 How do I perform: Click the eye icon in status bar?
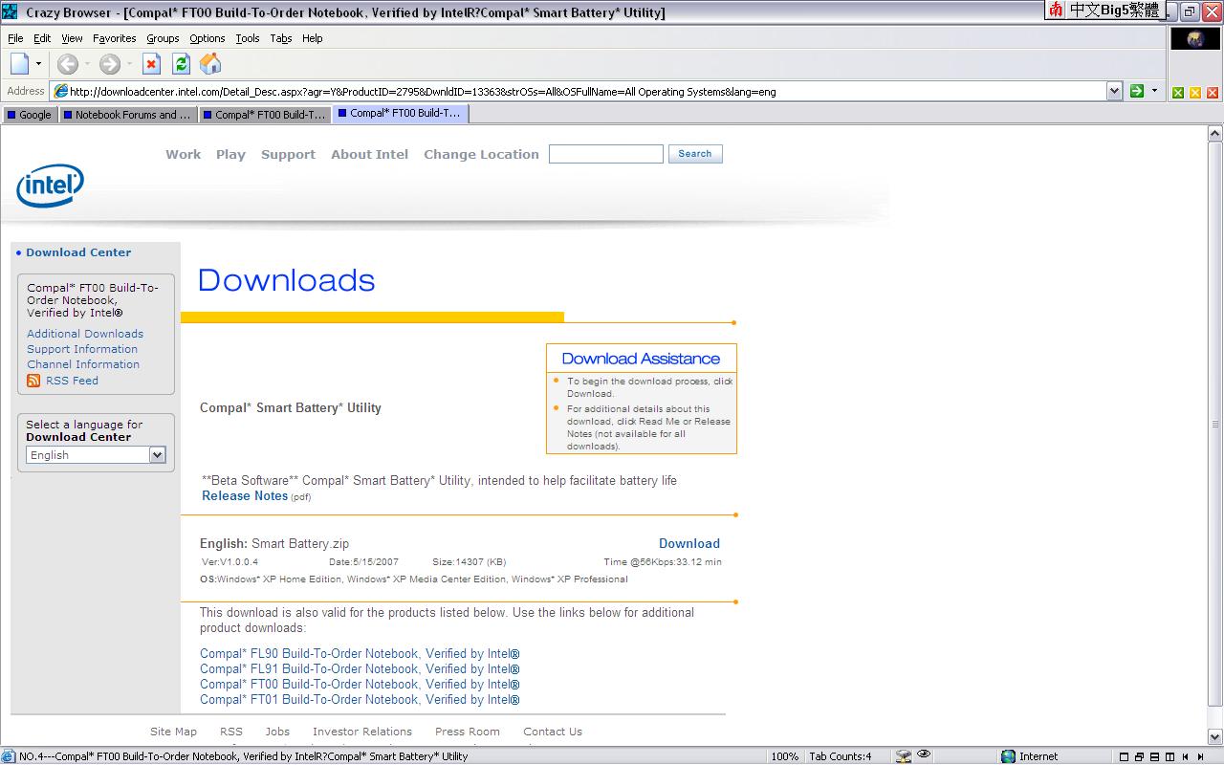point(924,754)
